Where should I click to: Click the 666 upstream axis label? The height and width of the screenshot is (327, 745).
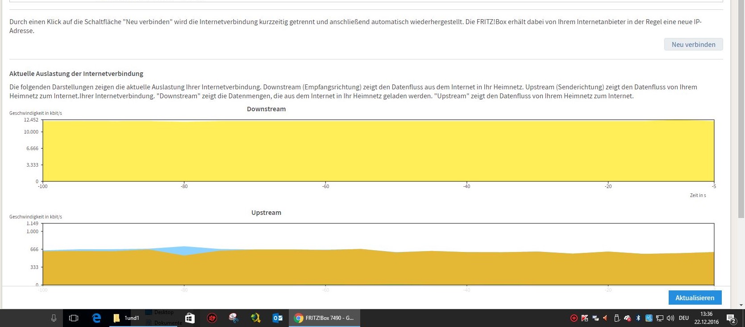[34, 249]
